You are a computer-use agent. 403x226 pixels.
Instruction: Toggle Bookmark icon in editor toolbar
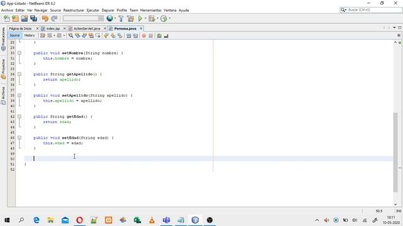pos(120,36)
